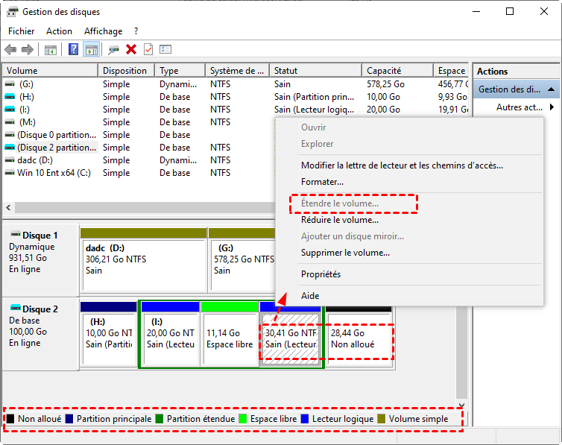Click the black Non alloué legend swatch
This screenshot has height=445, width=562.
[10, 419]
